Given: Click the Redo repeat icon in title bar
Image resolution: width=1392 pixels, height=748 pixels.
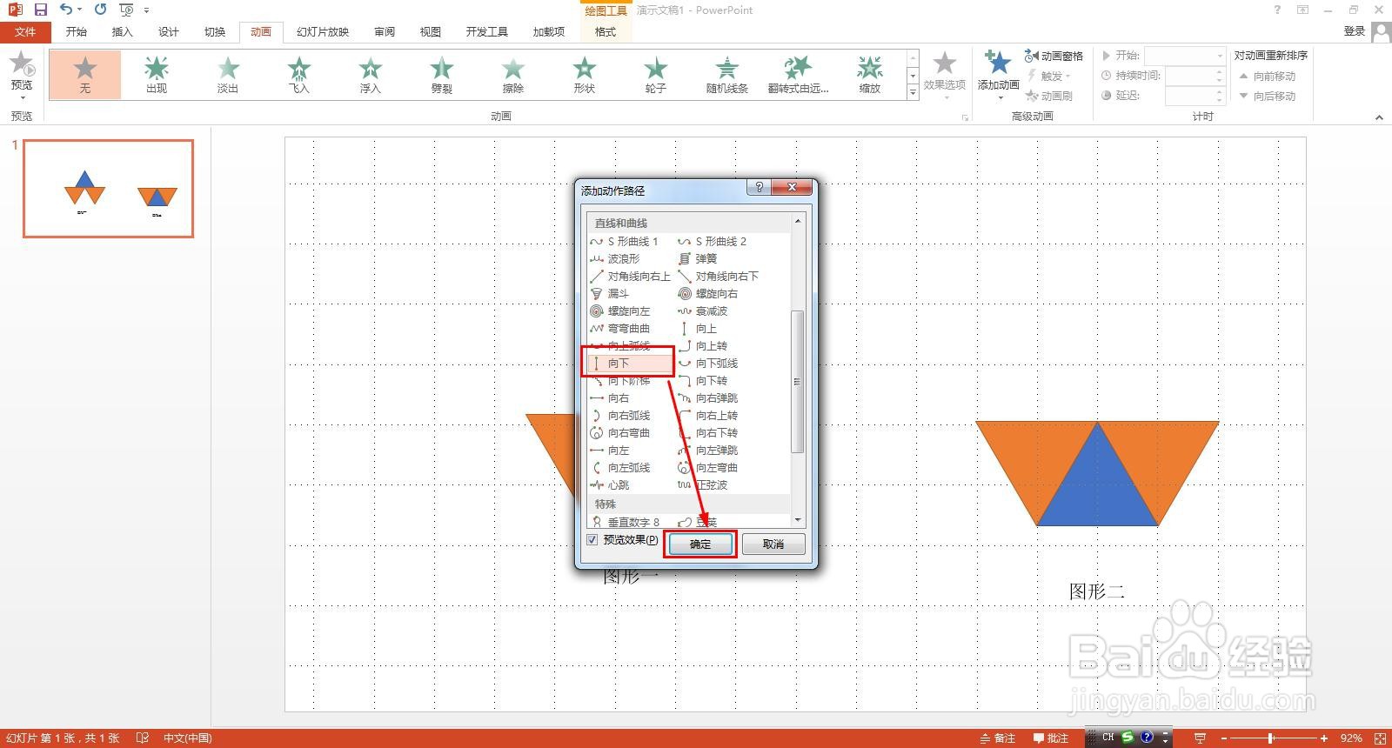Looking at the screenshot, I should point(100,10).
